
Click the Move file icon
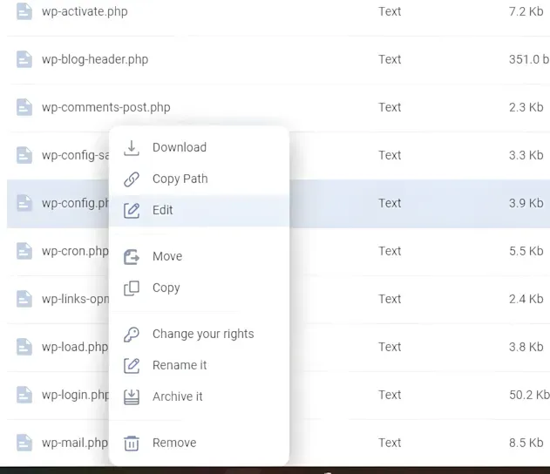coord(132,257)
